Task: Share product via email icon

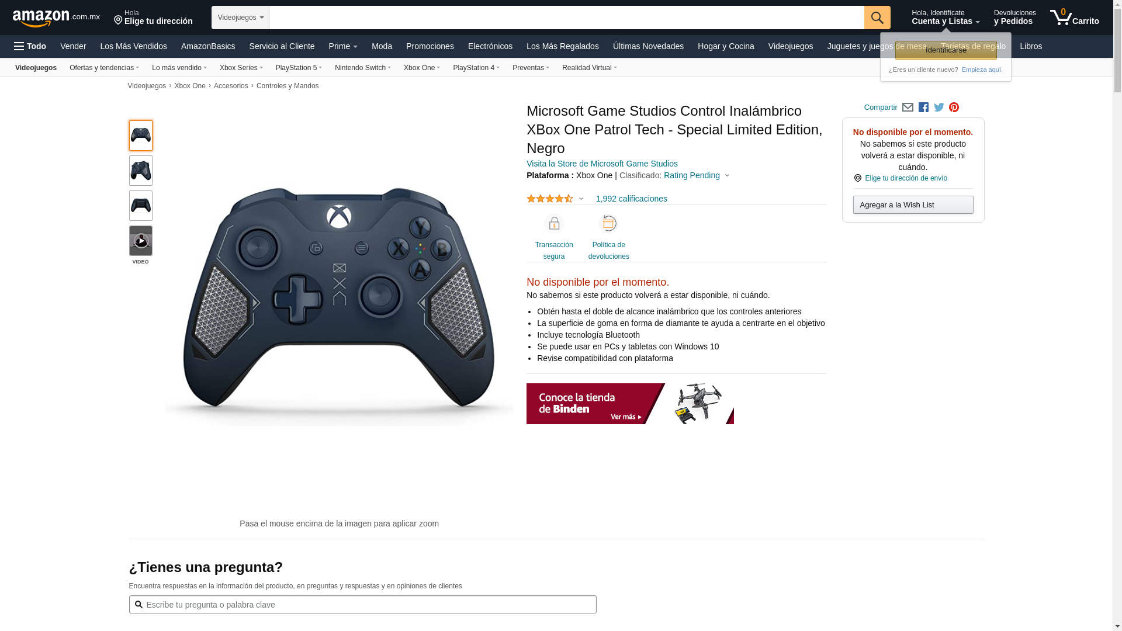Action: pos(908,108)
